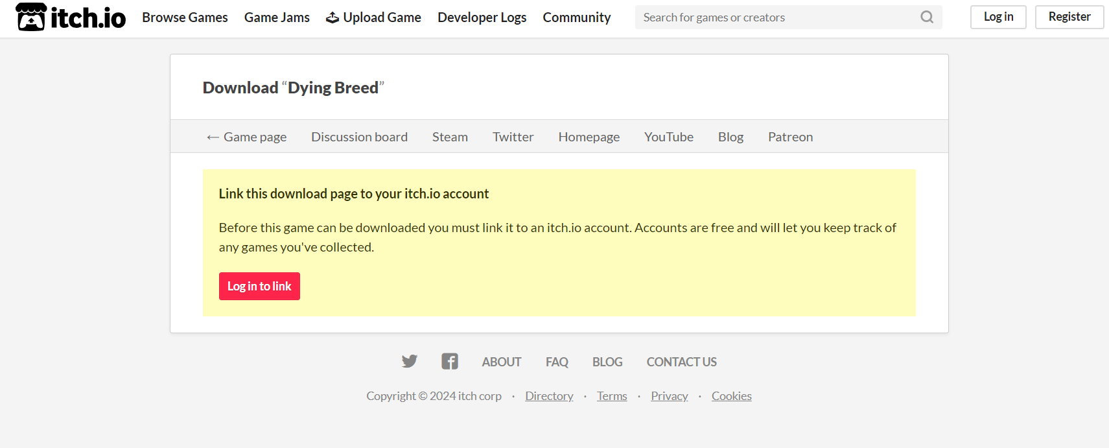Screen dimensions: 1109x448
Task: Click Upload Game in the header
Action: tap(373, 18)
